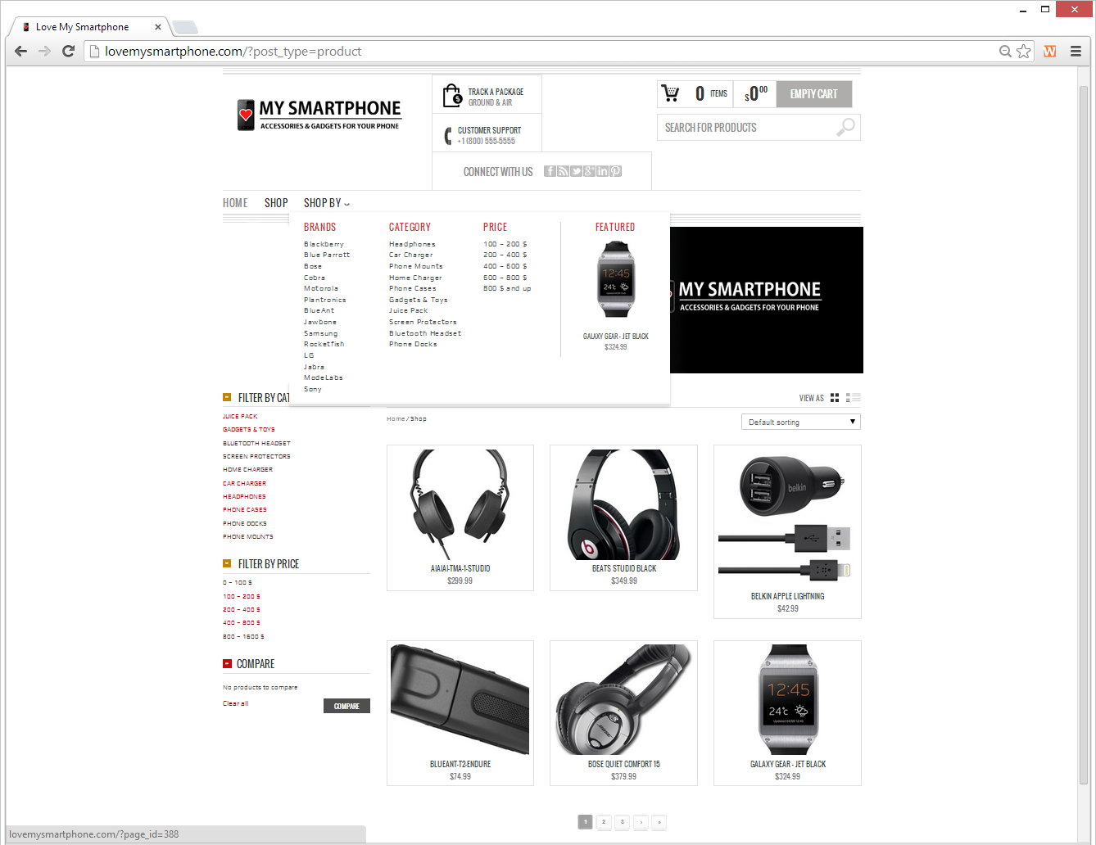
Task: Go to pagination page 3
Action: point(623,822)
